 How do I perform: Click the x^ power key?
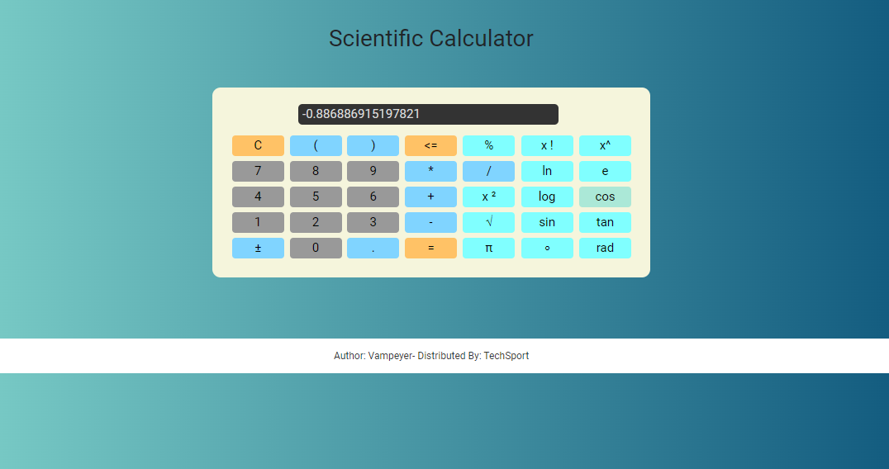click(x=605, y=145)
